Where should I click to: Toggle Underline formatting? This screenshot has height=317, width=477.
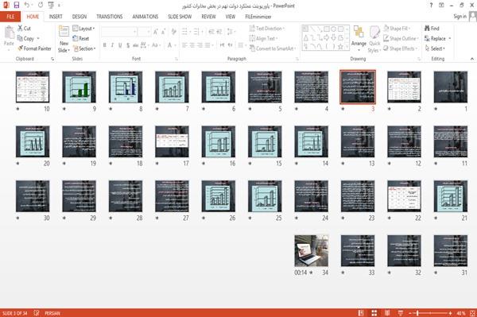(x=120, y=45)
